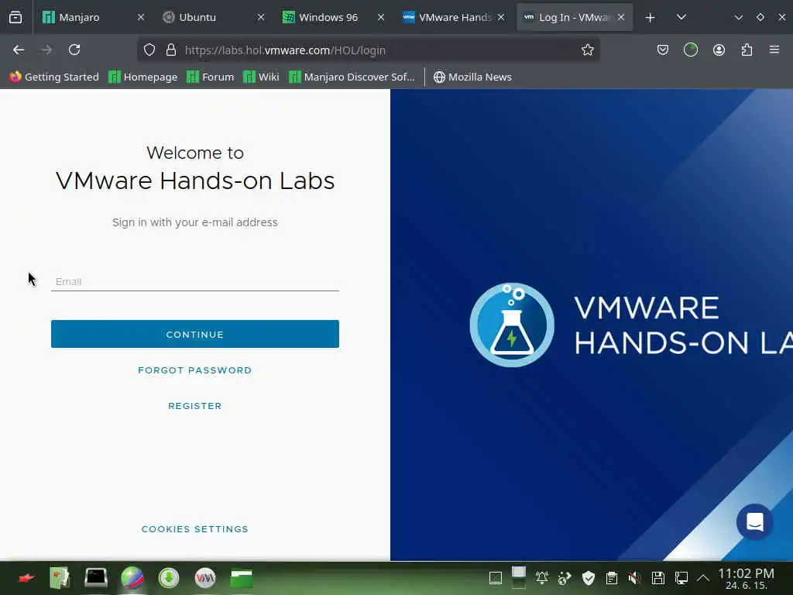Open Manjaro Discover Software bookmark
Viewport: 793px width, 595px height.
352,77
